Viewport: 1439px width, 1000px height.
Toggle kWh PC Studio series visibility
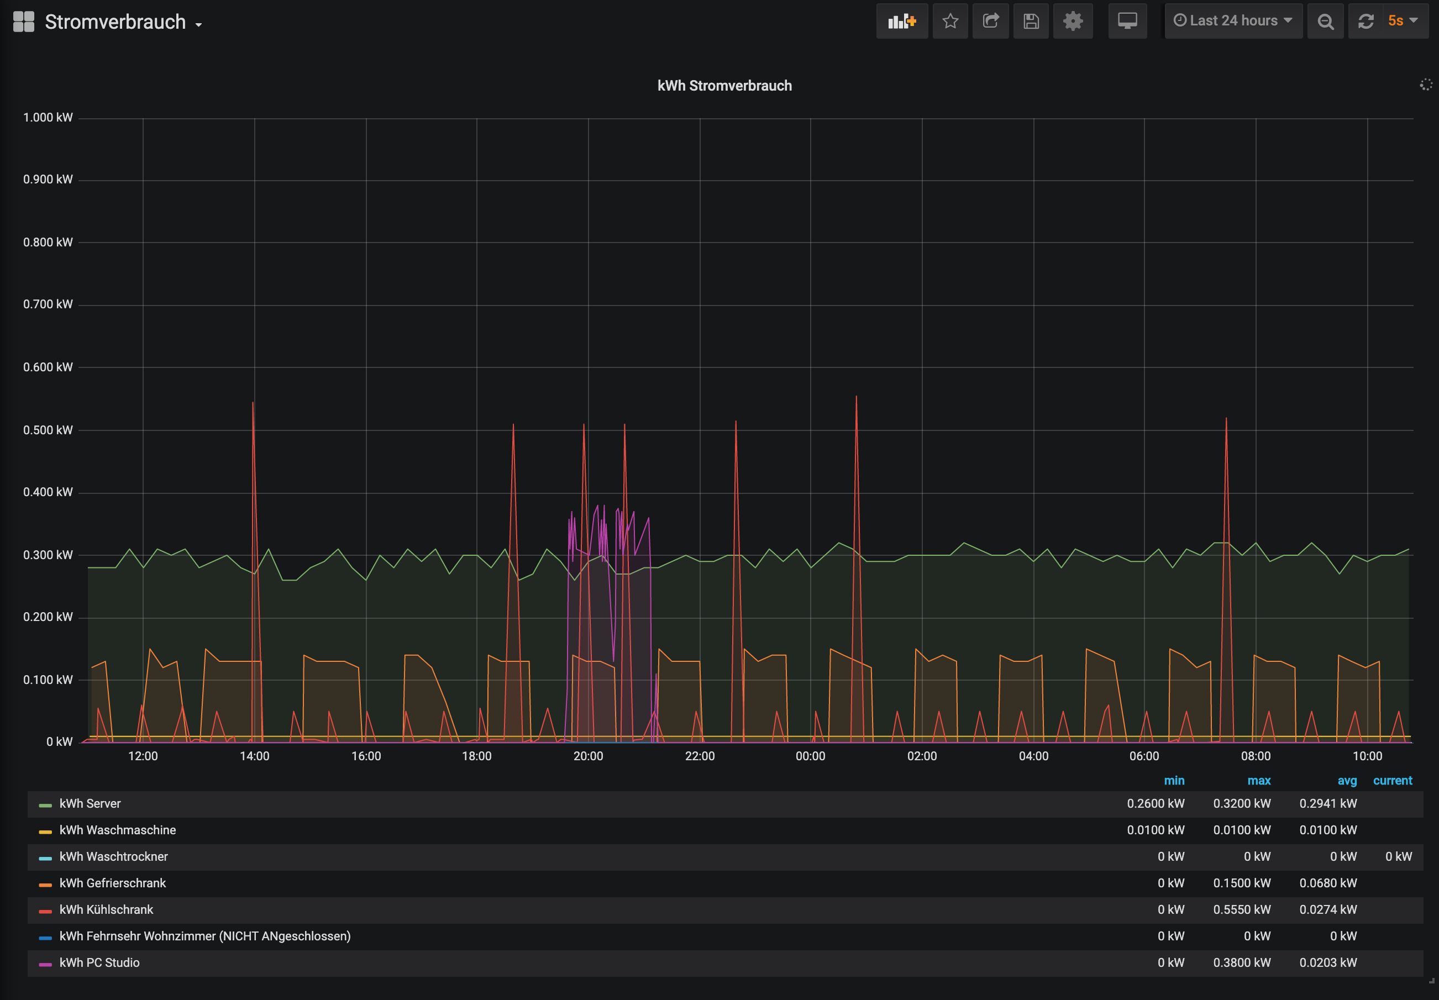(99, 963)
